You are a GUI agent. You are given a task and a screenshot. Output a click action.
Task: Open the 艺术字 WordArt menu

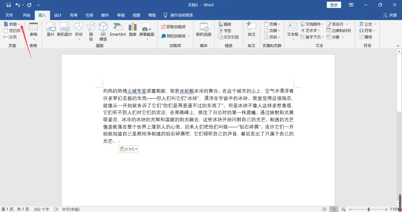point(310,31)
